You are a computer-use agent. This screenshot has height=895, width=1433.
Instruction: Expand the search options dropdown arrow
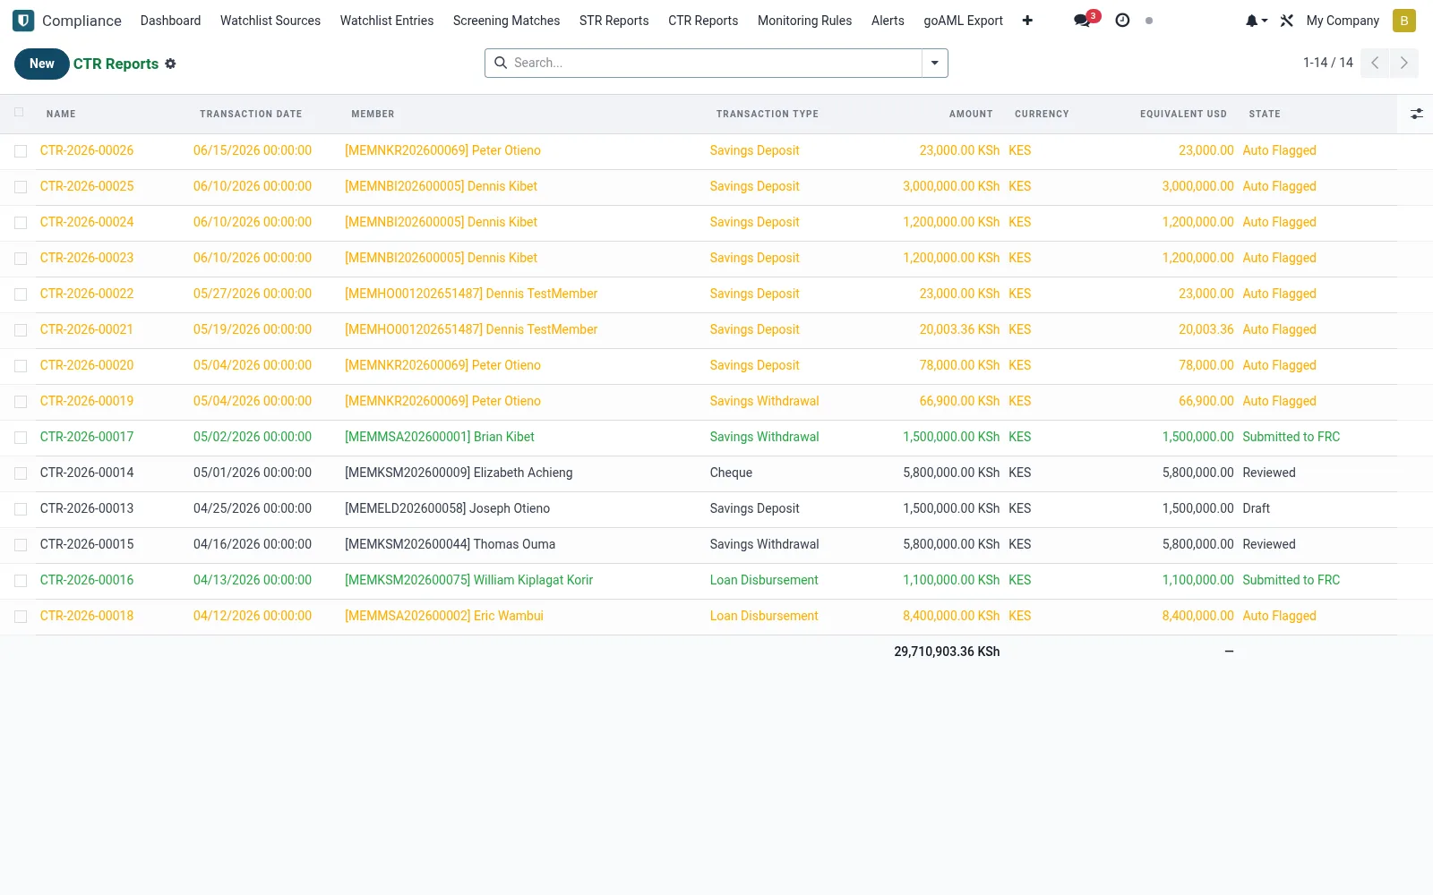coord(934,63)
